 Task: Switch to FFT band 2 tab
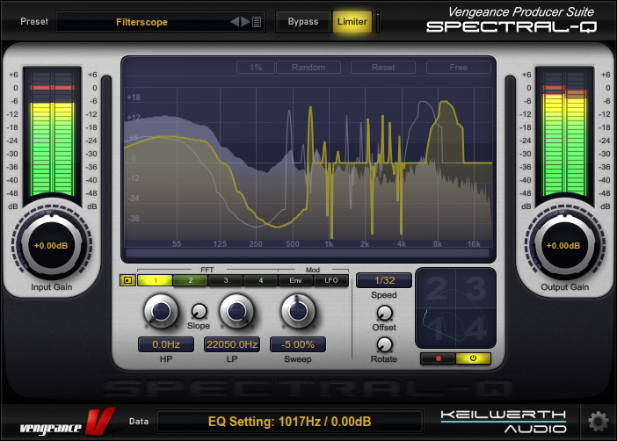click(188, 280)
